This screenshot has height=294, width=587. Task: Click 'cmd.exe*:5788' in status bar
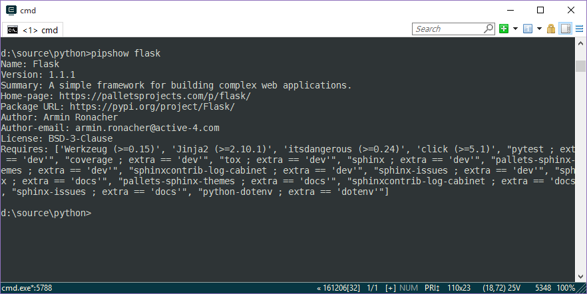coord(27,288)
